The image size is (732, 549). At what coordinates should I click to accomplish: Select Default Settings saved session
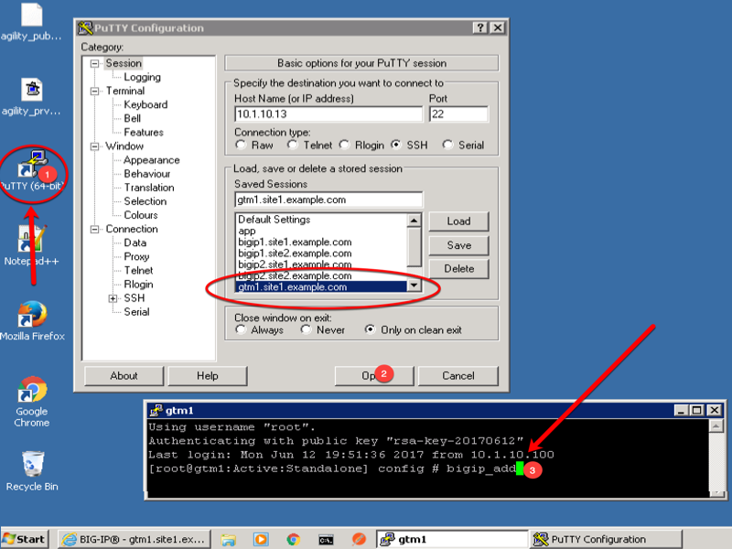(x=321, y=220)
